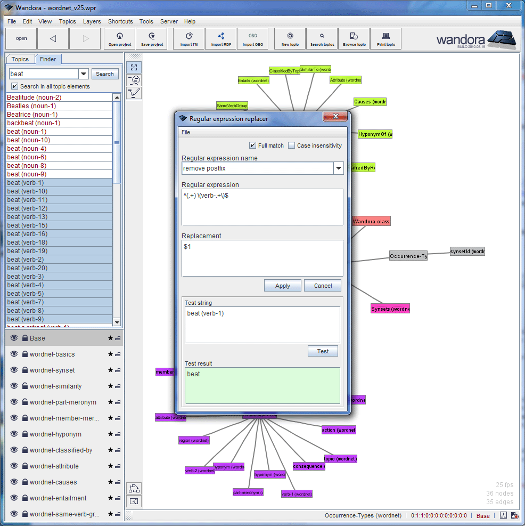Select the fit-graph-to-view icon beside the canvas
The width and height of the screenshot is (525, 526).
coord(134,67)
